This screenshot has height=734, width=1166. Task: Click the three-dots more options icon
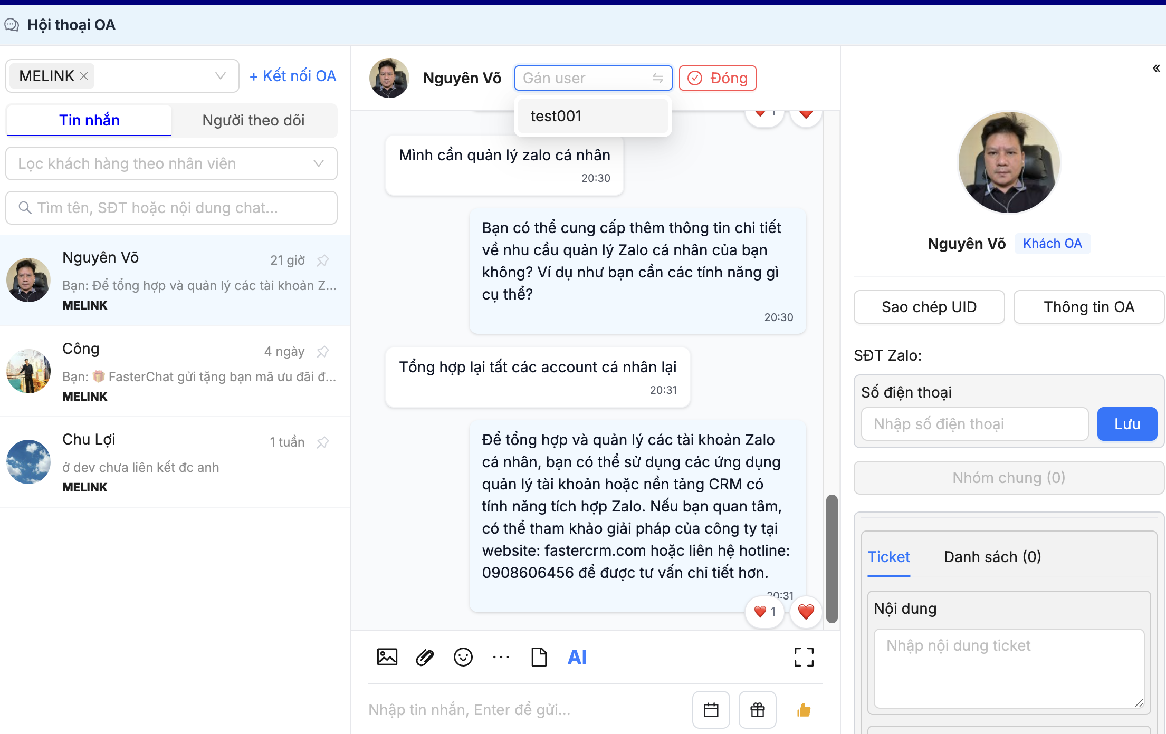[501, 657]
